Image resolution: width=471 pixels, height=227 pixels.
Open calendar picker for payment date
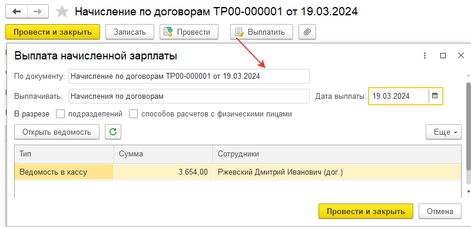click(434, 96)
